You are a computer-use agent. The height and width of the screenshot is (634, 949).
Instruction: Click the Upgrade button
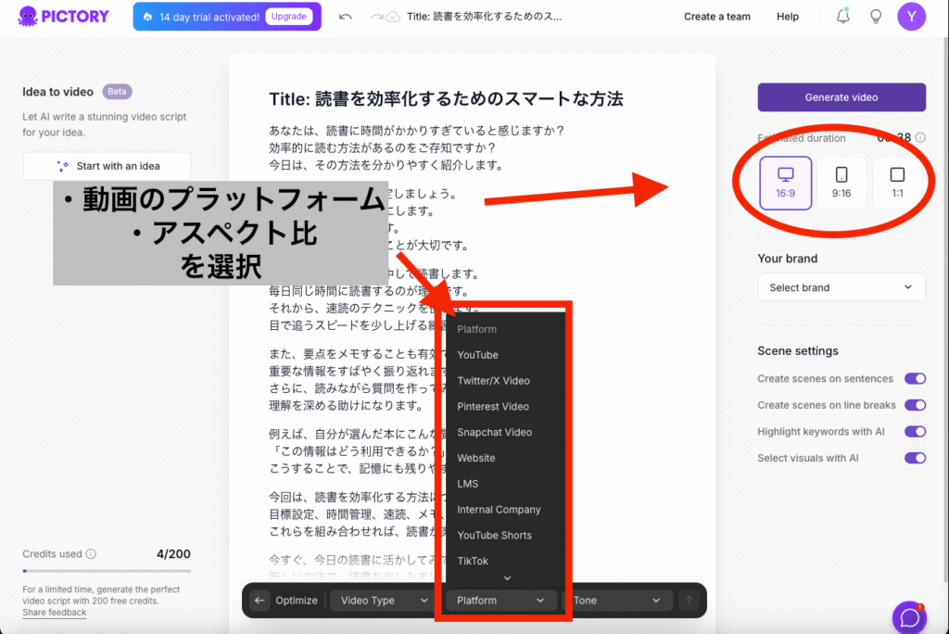(289, 17)
